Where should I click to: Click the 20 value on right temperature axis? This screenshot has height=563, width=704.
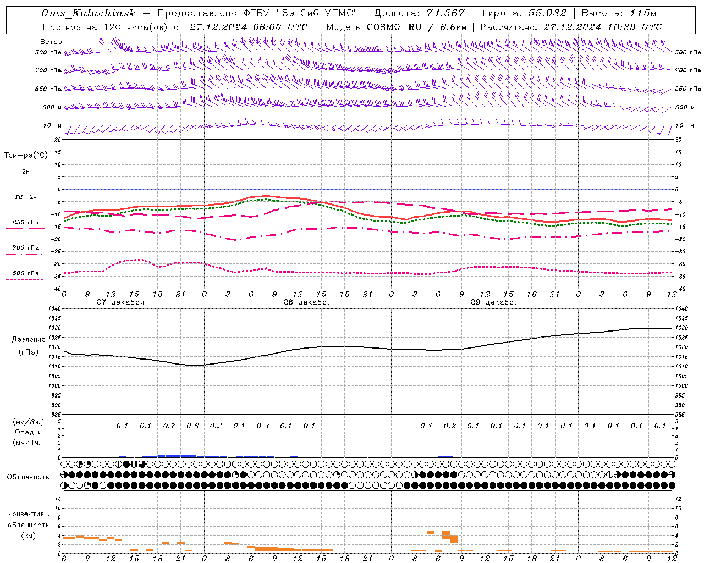(679, 140)
